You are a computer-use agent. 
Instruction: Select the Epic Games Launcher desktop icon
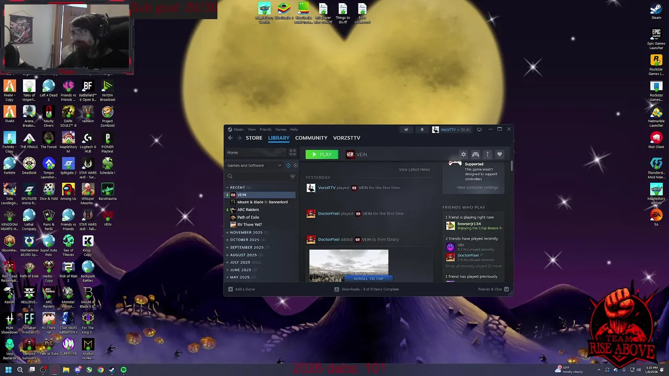tap(656, 39)
